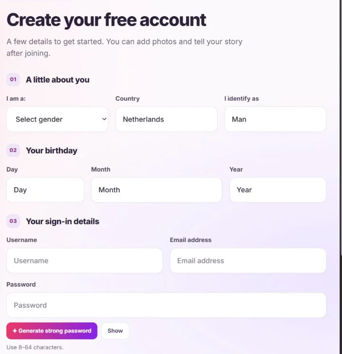Image resolution: width=342 pixels, height=354 pixels.
Task: Click the gender dropdown chevron arrow
Action: point(104,119)
